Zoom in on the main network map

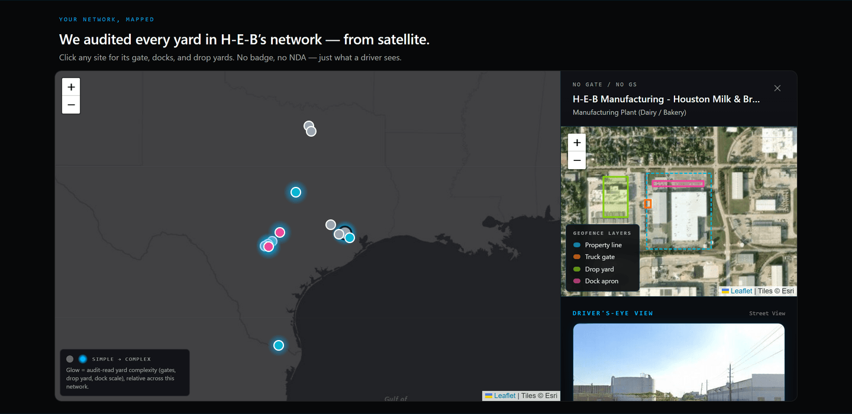tap(71, 87)
